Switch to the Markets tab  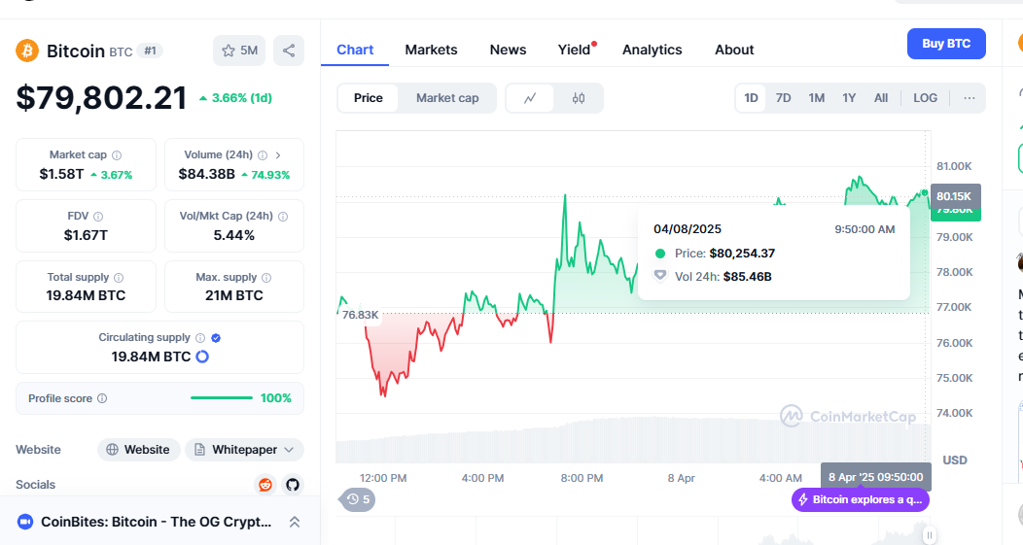pos(431,51)
